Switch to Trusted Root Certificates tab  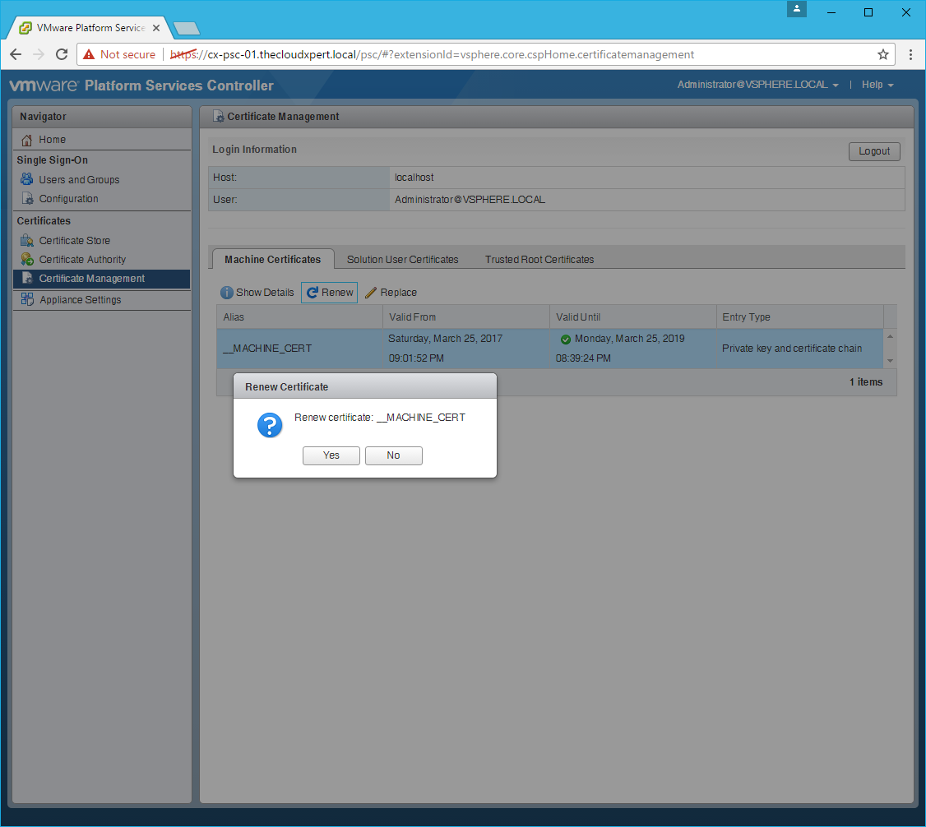pyautogui.click(x=539, y=259)
